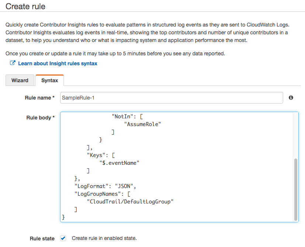Click the Create rule page heading
This screenshot has width=305, height=247.
[25, 6]
